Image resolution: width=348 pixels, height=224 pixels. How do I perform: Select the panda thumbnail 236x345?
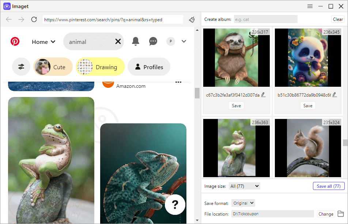[x=308, y=57]
